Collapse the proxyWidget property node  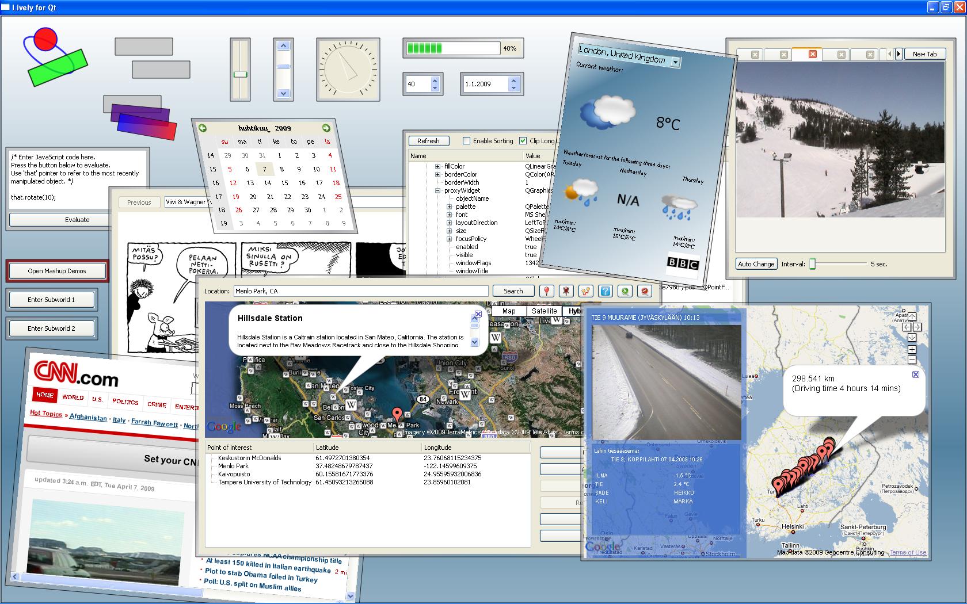(x=437, y=190)
